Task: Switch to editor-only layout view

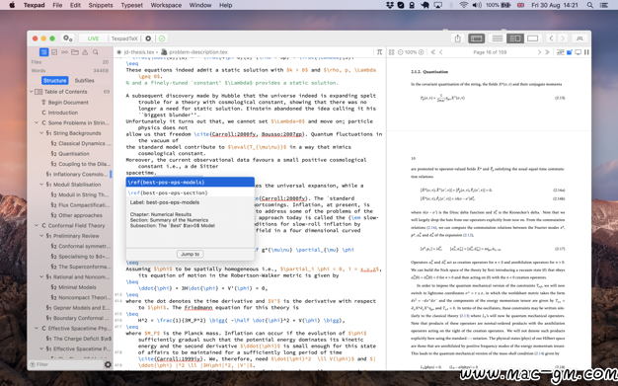Action: 498,39
